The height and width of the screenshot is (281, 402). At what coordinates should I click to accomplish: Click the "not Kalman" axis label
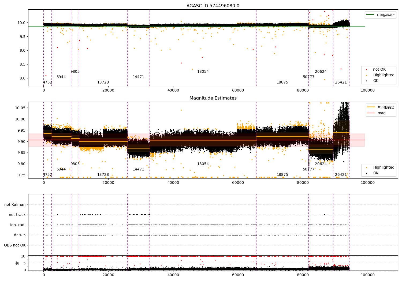[x=15, y=205]
